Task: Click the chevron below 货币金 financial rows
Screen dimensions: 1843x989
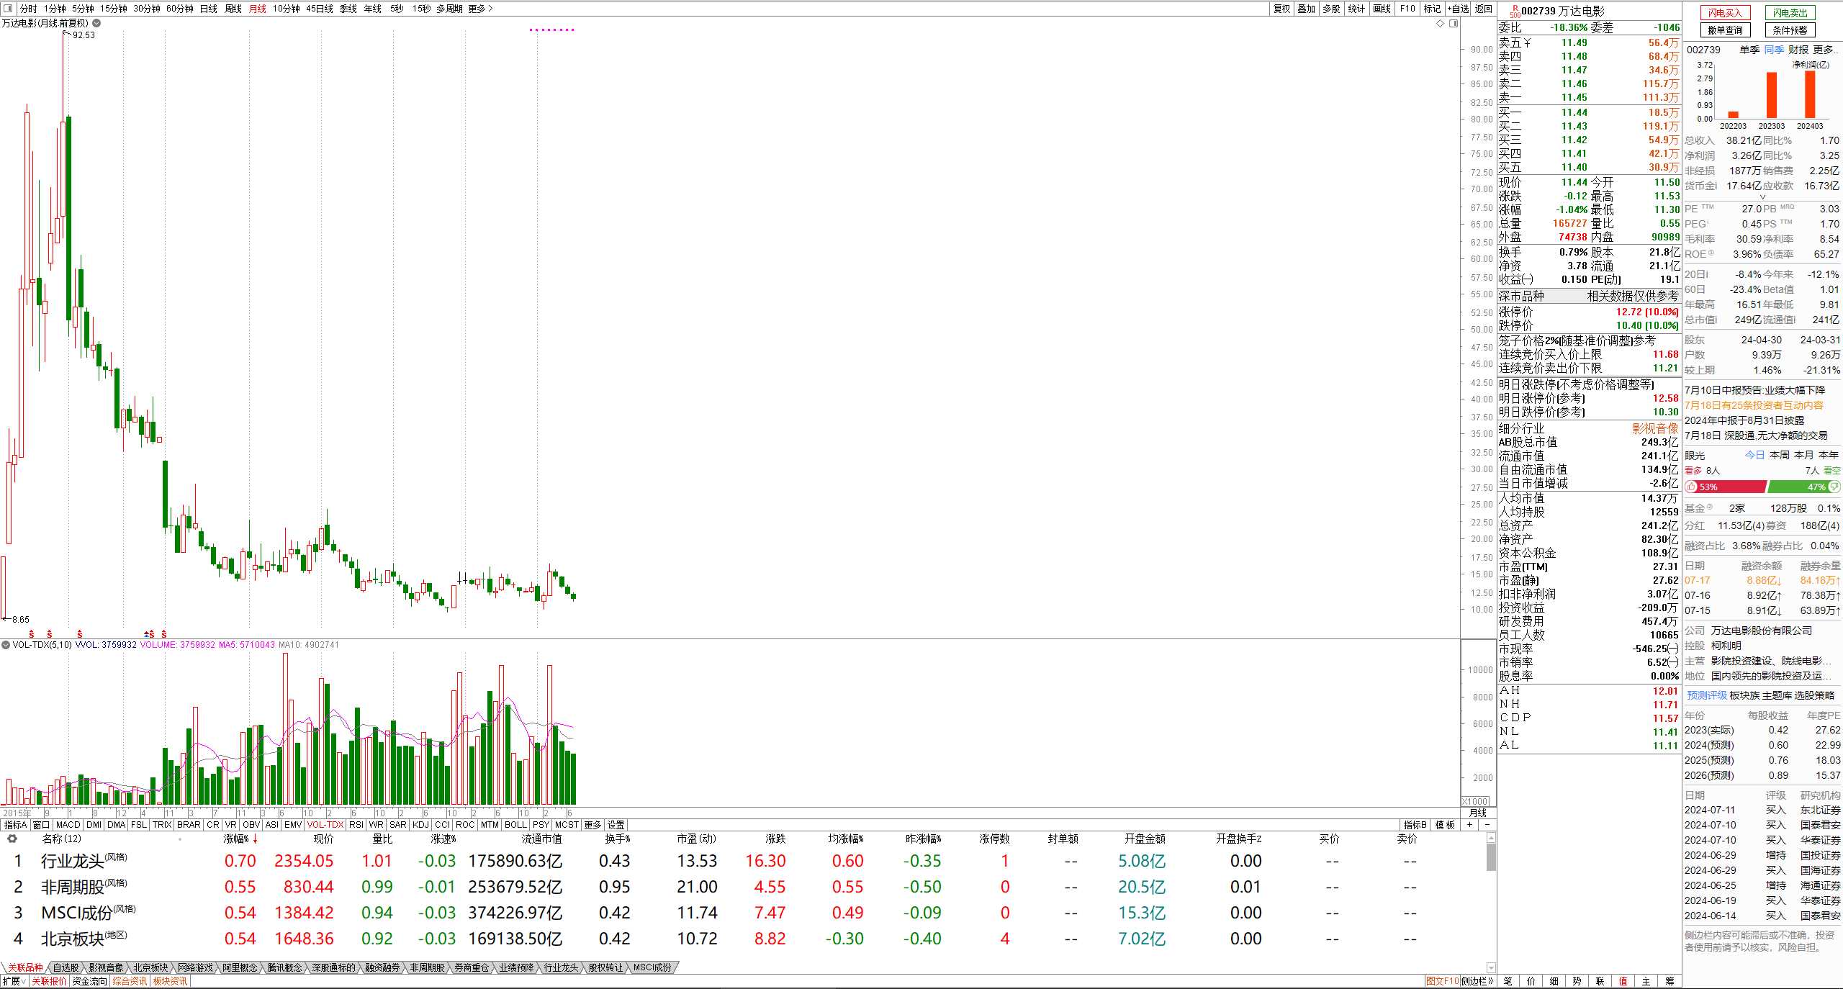Action: [1762, 197]
